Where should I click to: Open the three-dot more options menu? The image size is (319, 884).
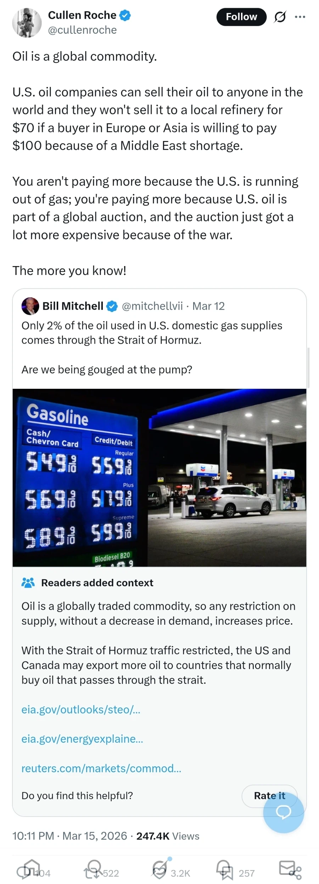pyautogui.click(x=300, y=17)
